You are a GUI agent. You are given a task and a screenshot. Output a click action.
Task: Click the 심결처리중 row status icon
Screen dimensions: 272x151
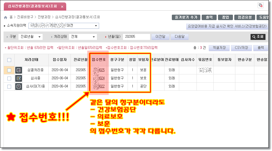18,70
